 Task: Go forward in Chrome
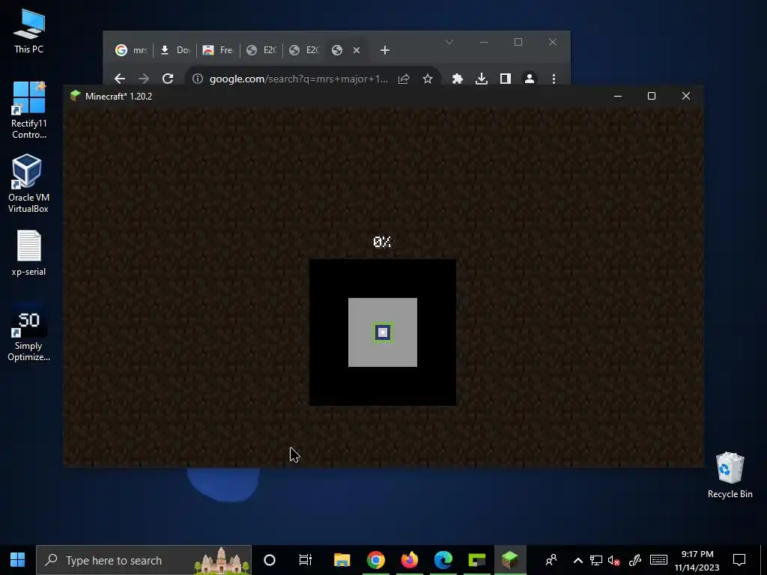click(x=144, y=79)
